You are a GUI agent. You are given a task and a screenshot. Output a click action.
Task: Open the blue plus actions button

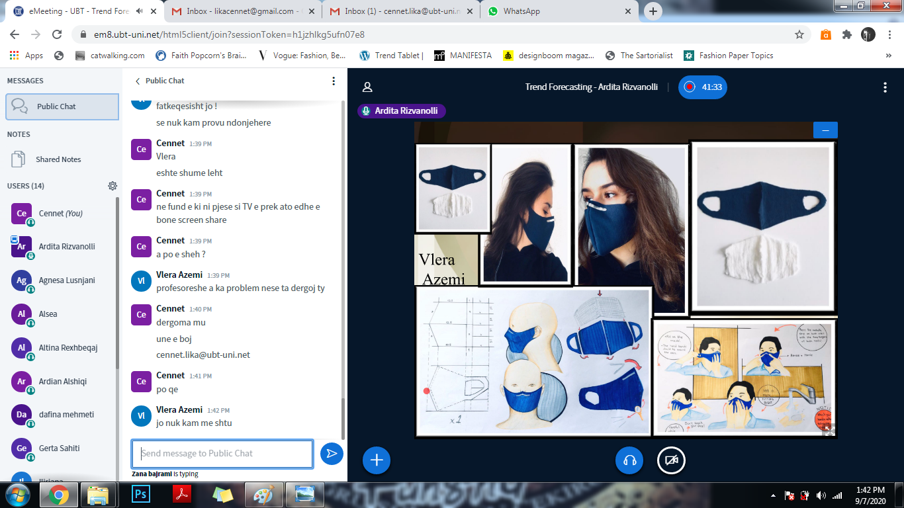[x=377, y=460]
